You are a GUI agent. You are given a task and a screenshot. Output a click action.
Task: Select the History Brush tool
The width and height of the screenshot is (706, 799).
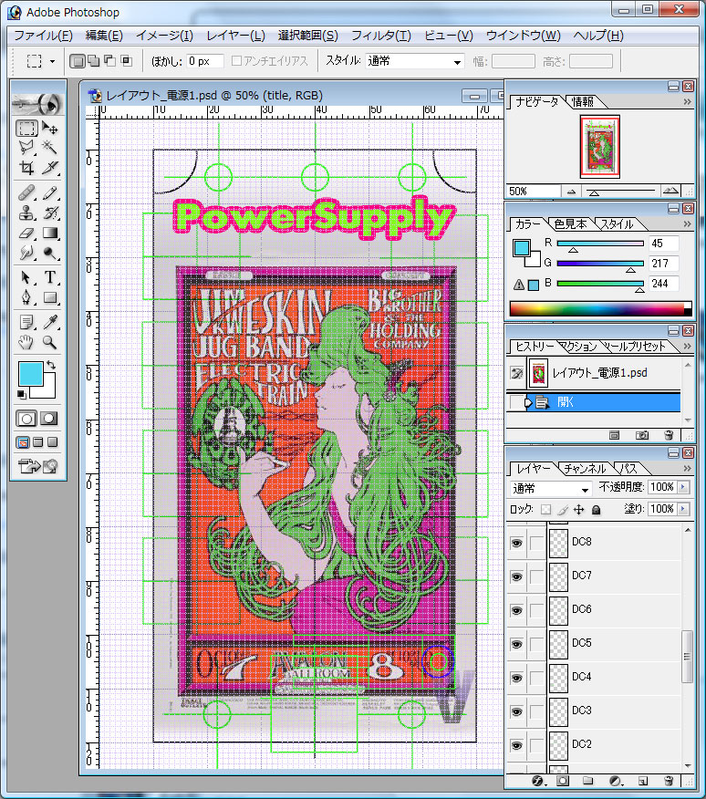(x=50, y=213)
